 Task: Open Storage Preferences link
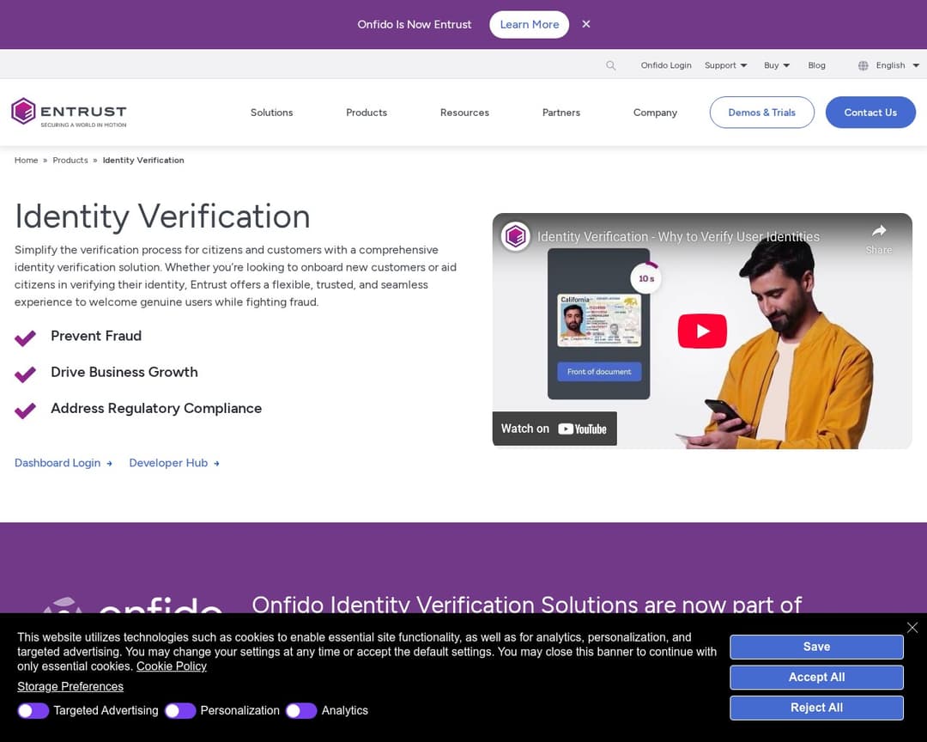(x=70, y=686)
